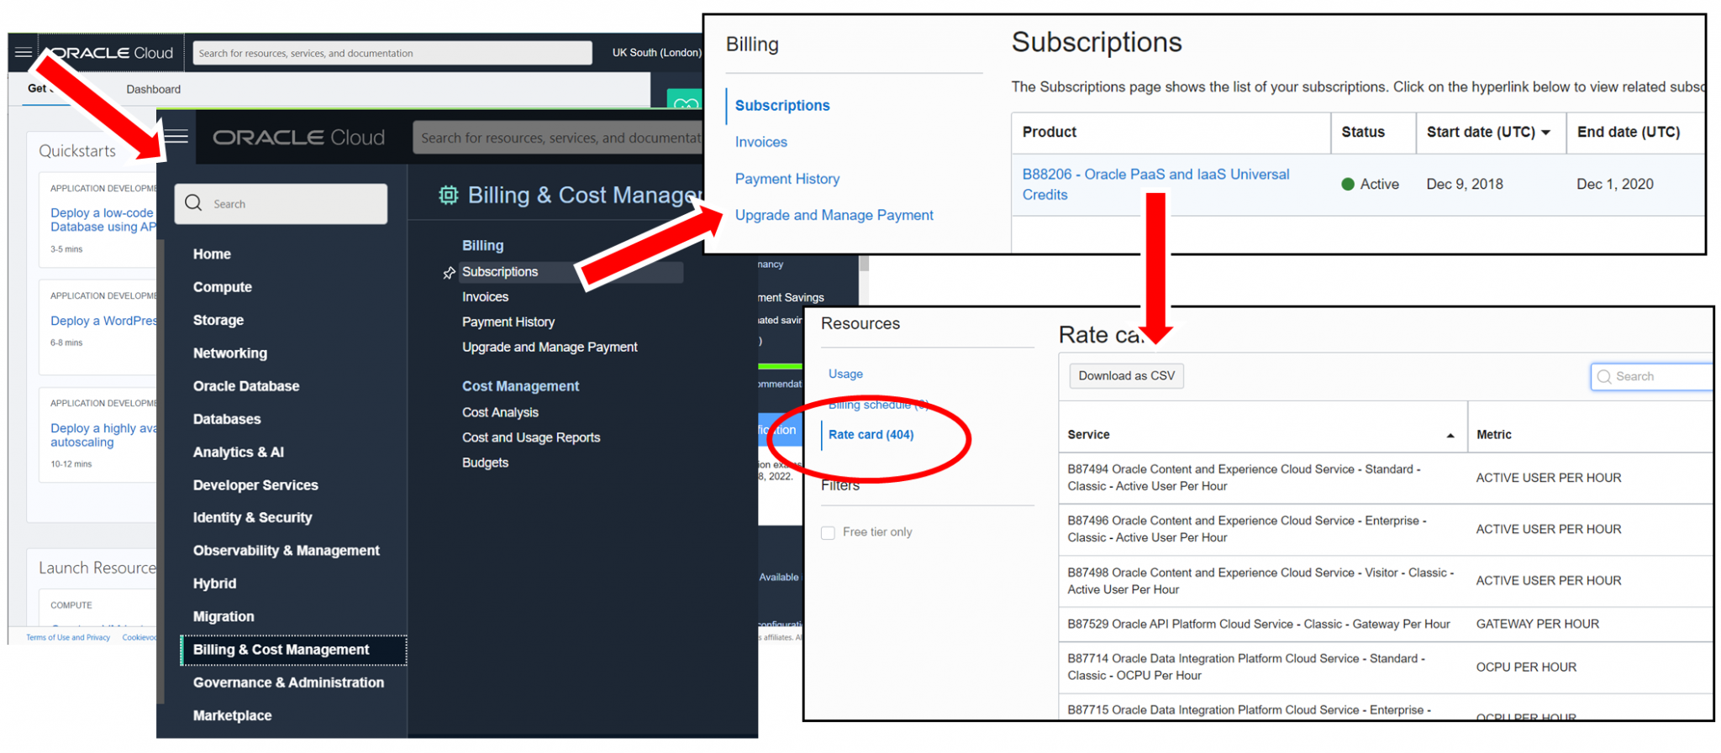
Task: Click the Rate card search magnifier icon
Action: (x=1604, y=376)
